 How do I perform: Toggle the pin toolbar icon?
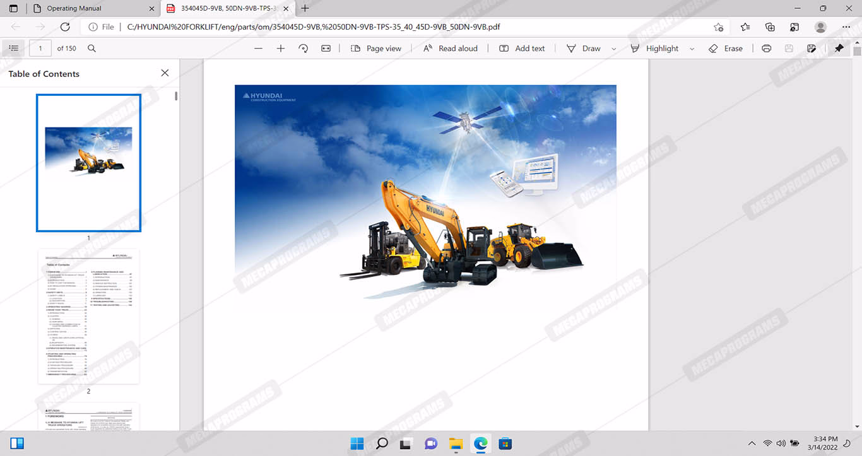click(x=839, y=49)
